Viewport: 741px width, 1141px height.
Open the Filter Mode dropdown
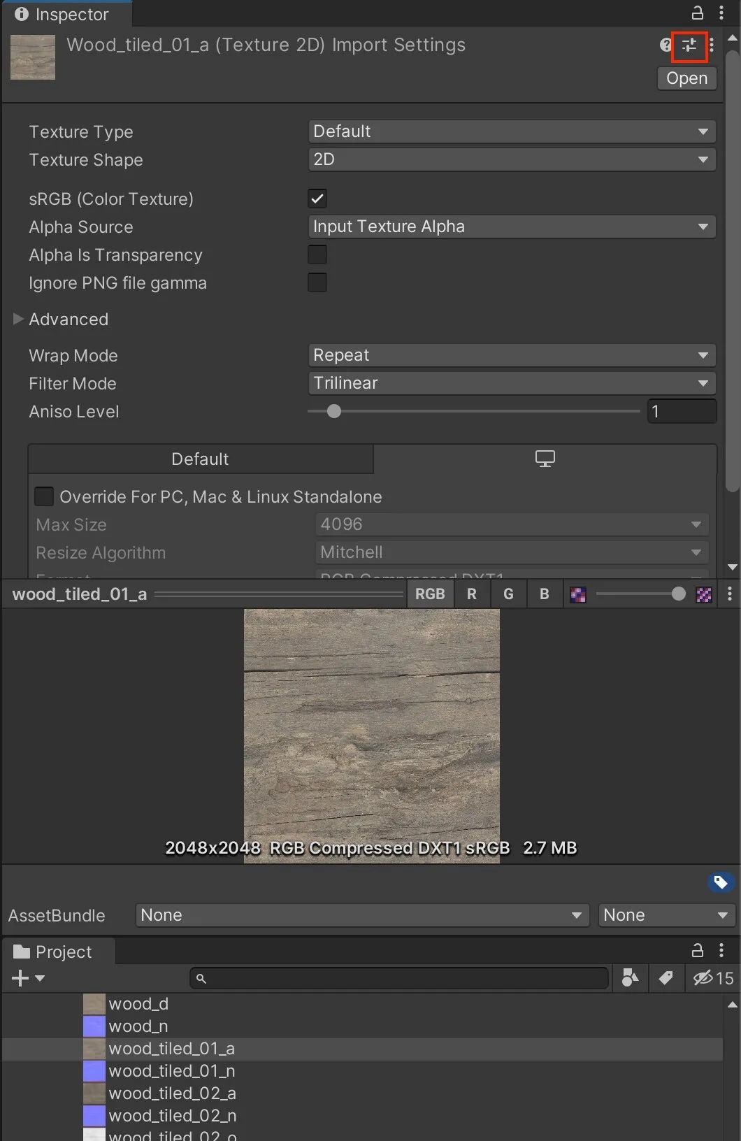[511, 383]
